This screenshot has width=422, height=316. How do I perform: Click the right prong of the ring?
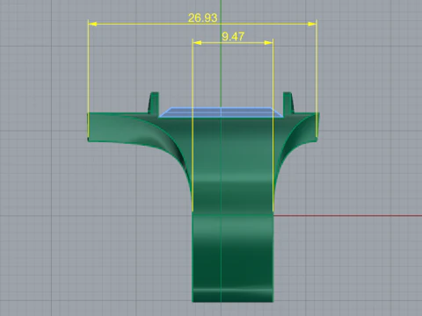click(287, 103)
